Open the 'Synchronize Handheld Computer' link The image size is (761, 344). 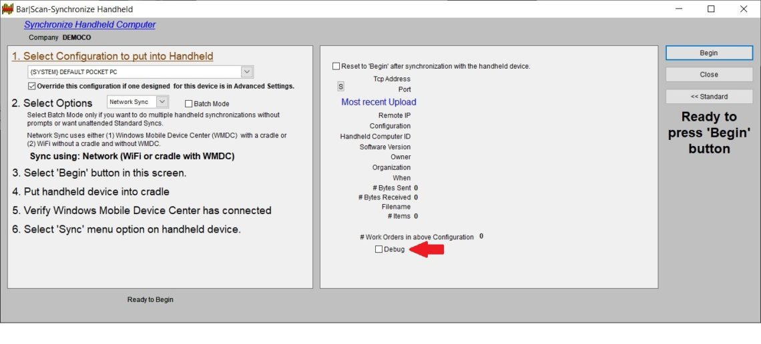coord(89,25)
